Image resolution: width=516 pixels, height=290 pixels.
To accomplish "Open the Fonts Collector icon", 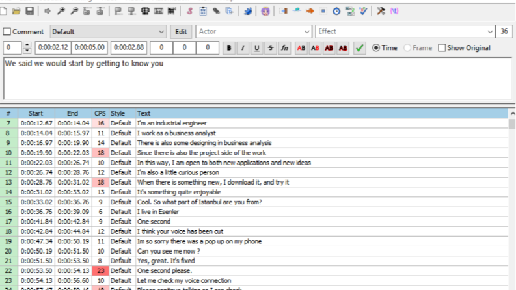I will (x=230, y=11).
